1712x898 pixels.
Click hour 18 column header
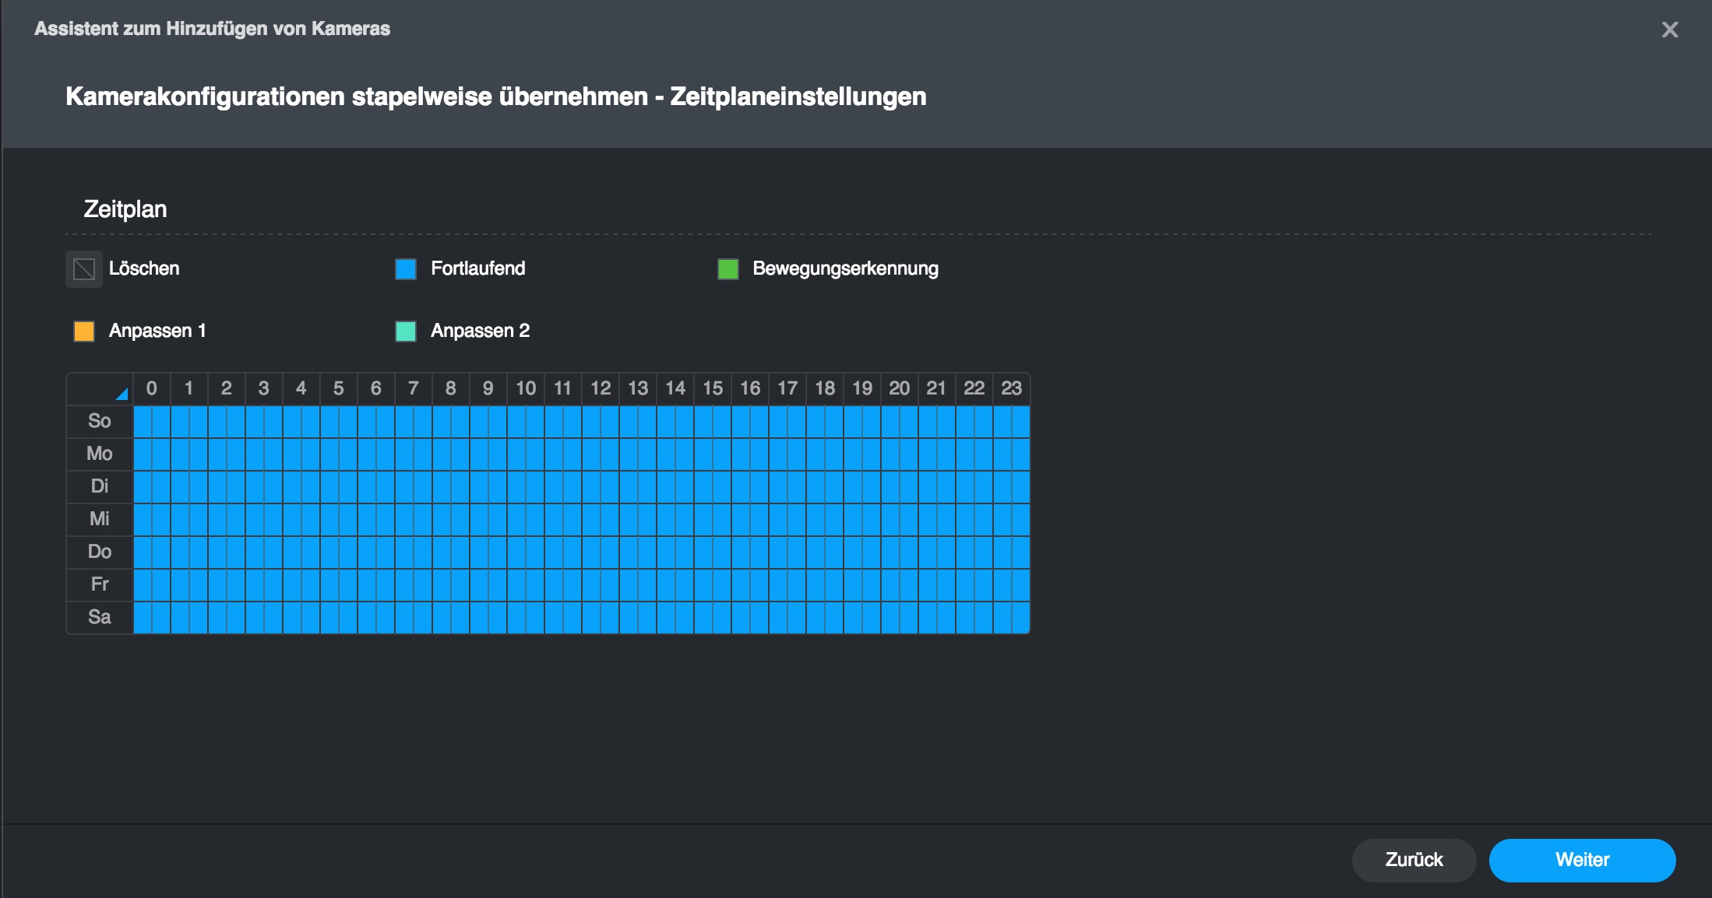click(x=825, y=388)
